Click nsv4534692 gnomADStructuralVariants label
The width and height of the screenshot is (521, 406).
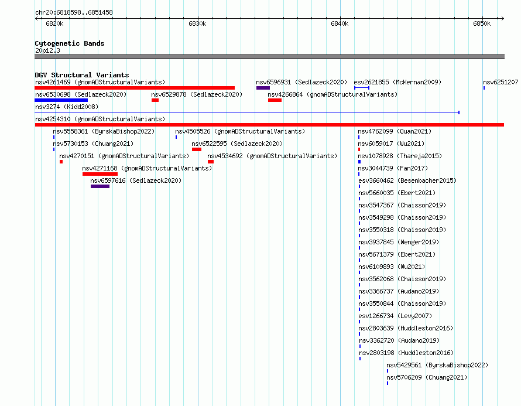point(272,156)
